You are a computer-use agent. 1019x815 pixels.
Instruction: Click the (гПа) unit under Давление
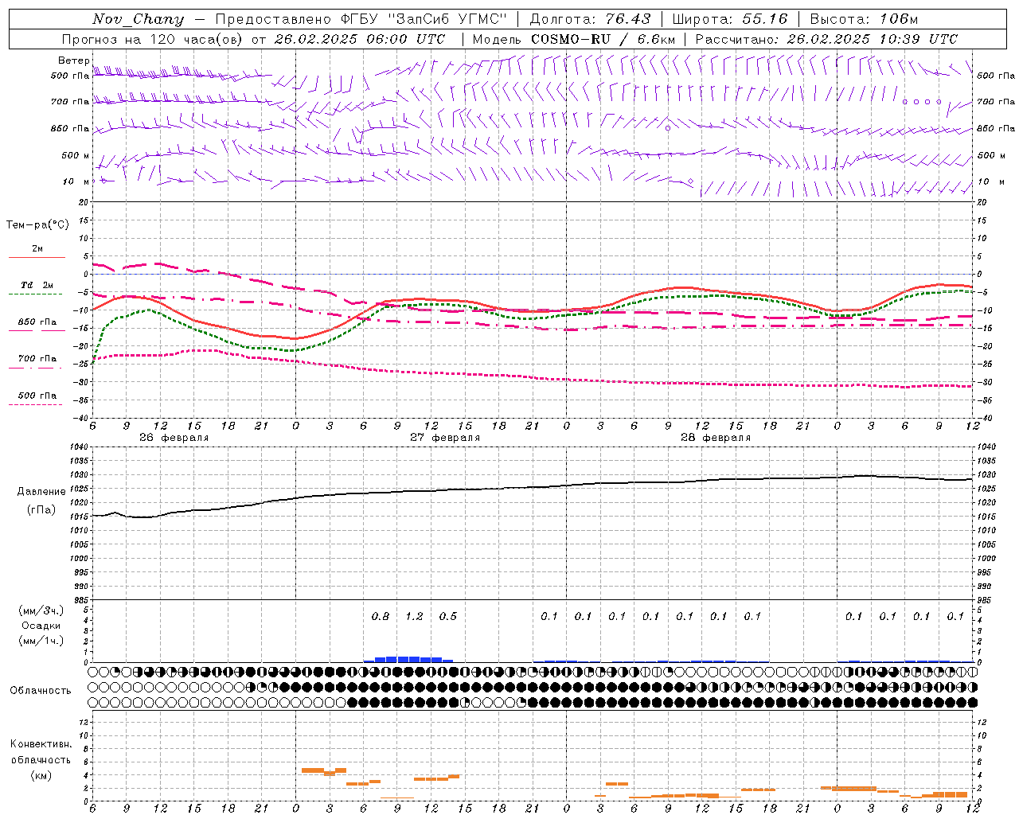point(40,510)
